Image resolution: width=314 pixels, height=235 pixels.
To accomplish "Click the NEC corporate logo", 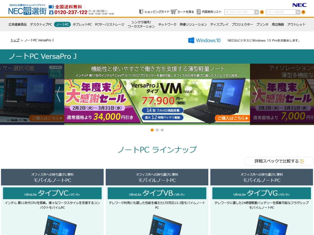I will click(x=299, y=5).
